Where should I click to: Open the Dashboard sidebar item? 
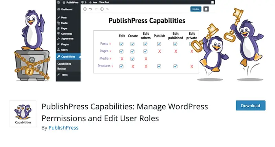coord(65,9)
